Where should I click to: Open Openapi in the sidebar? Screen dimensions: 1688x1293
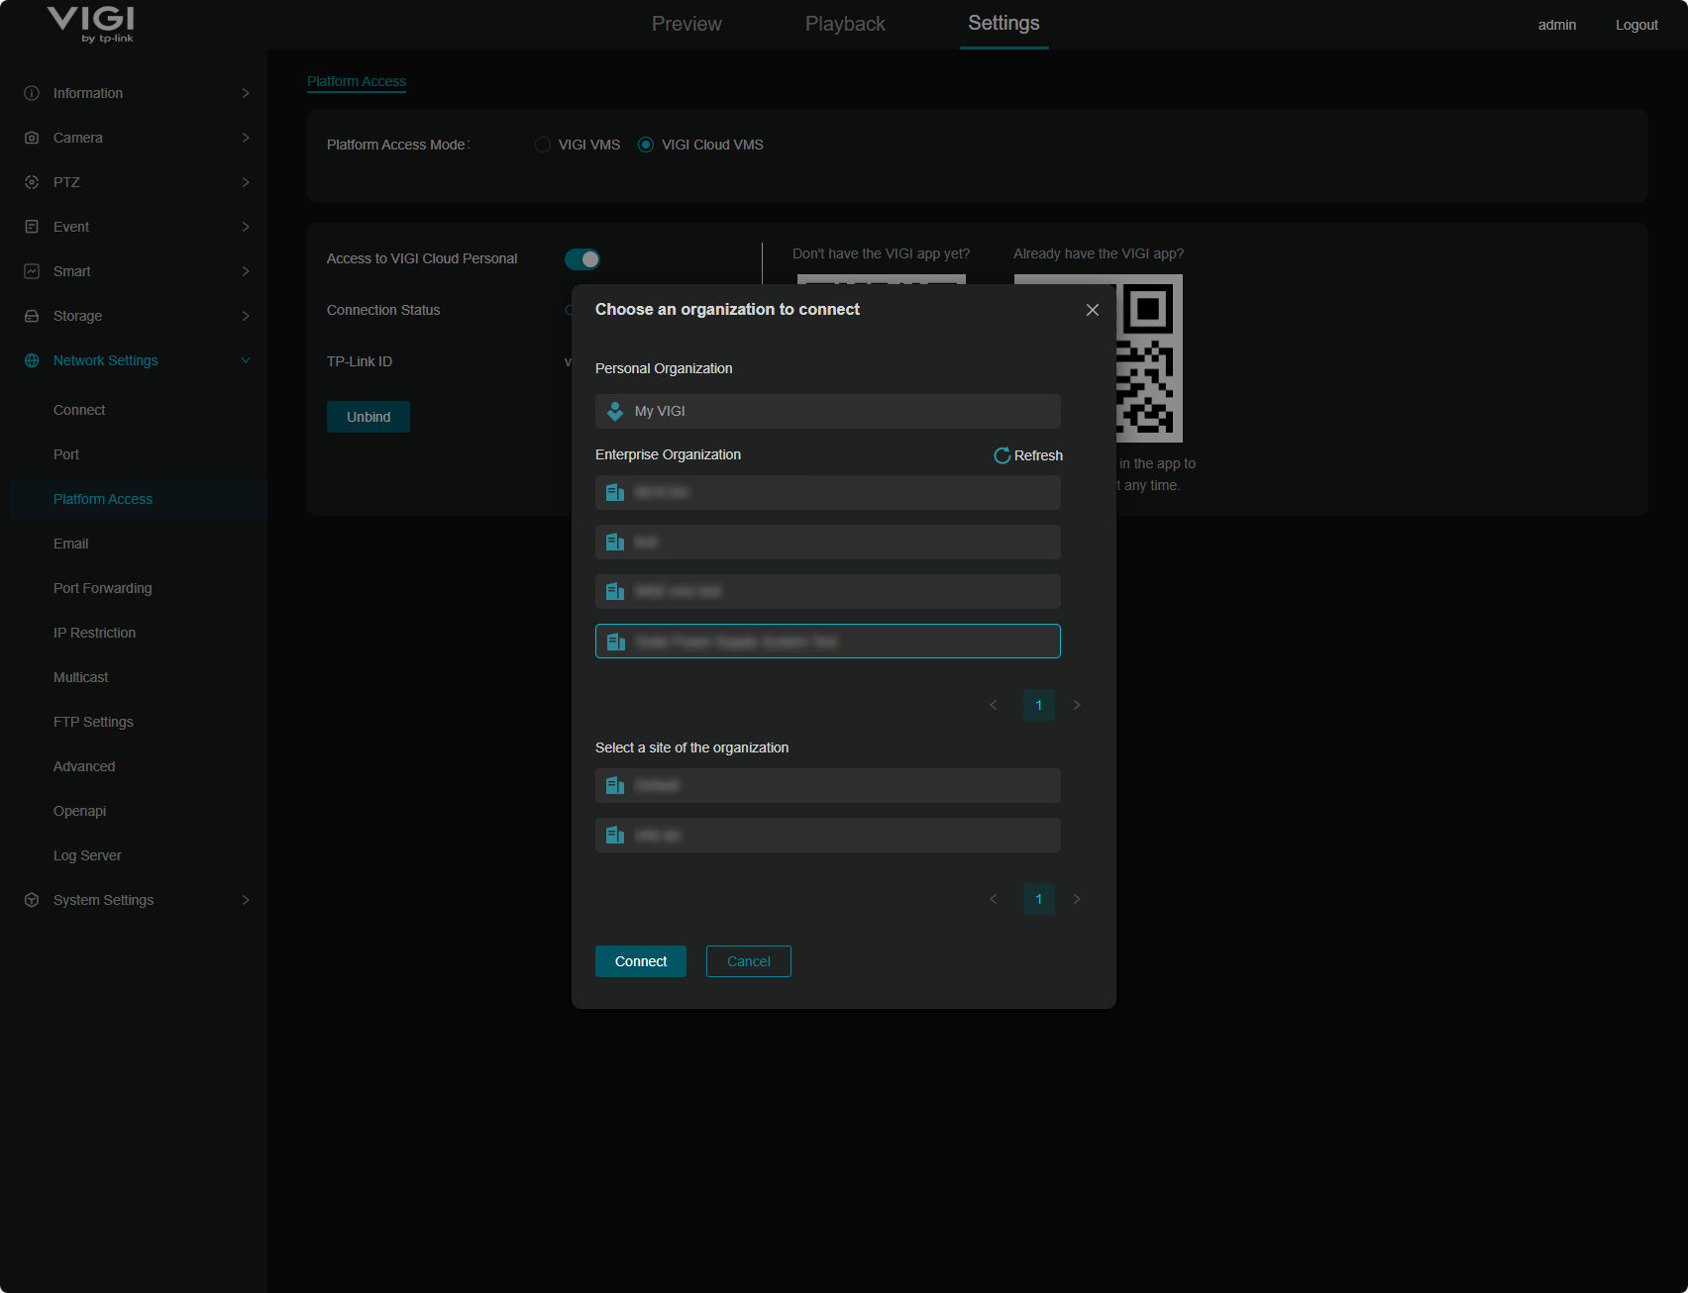pyautogui.click(x=79, y=811)
